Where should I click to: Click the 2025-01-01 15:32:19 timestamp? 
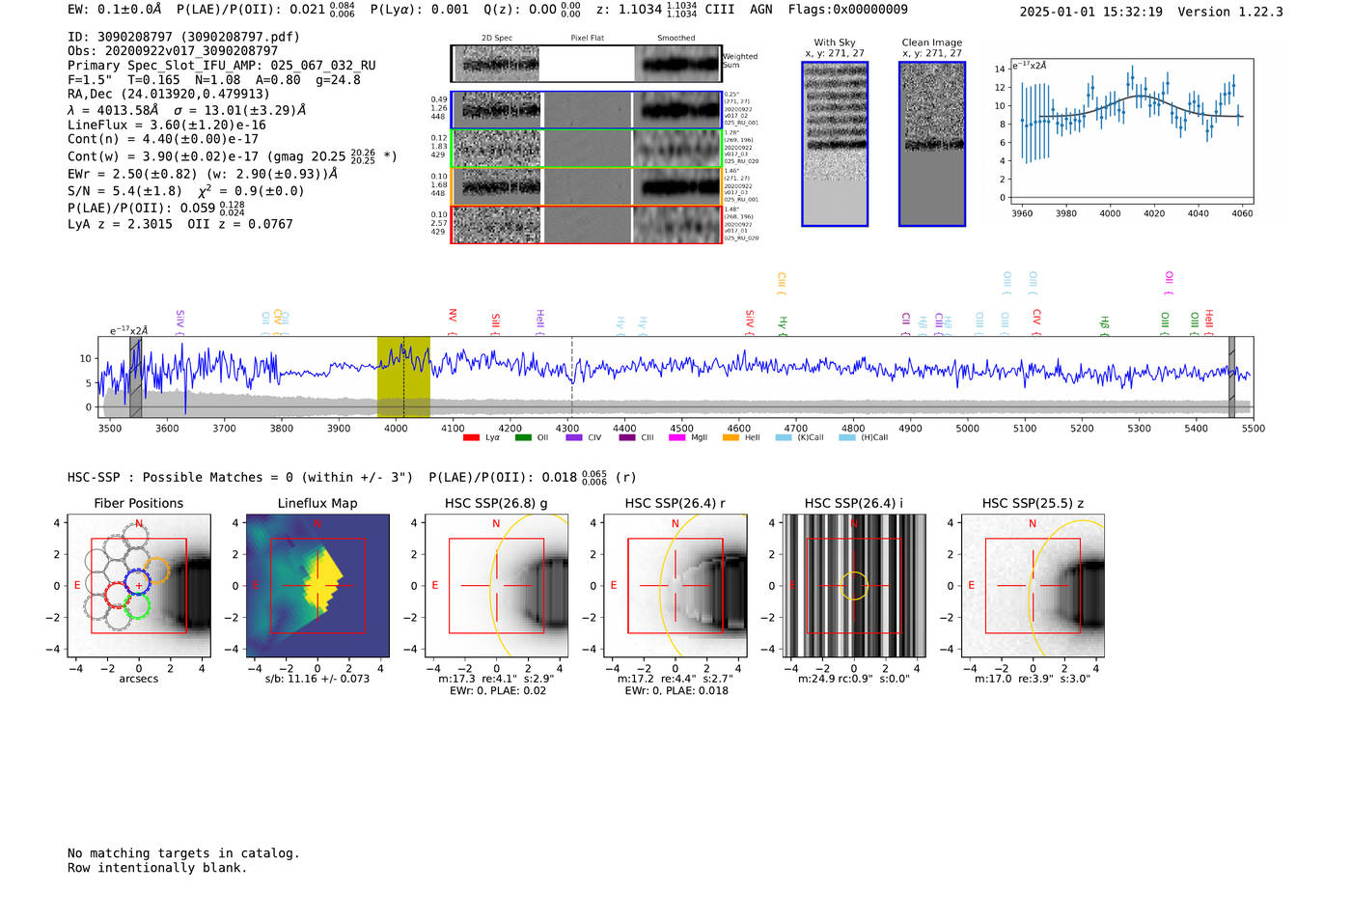point(1090,12)
